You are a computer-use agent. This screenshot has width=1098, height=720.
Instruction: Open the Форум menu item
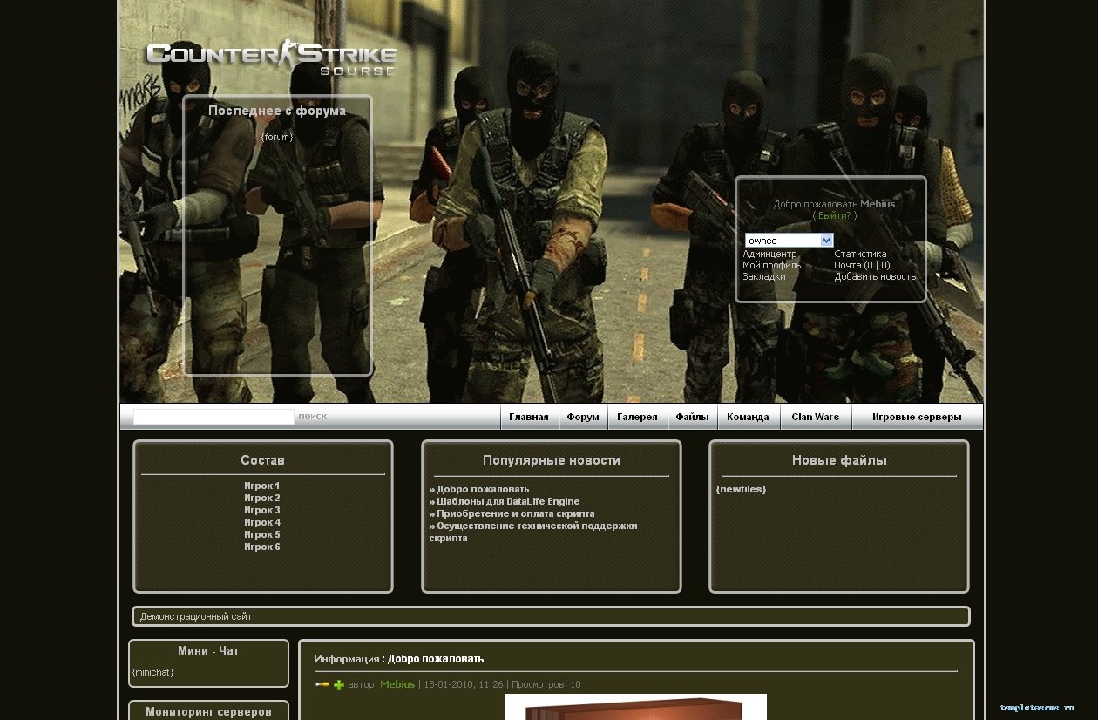583,417
